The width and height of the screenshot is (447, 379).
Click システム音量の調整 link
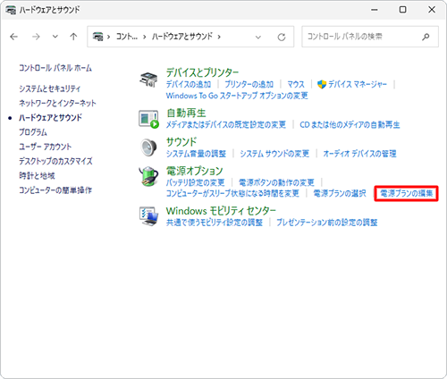coord(196,154)
